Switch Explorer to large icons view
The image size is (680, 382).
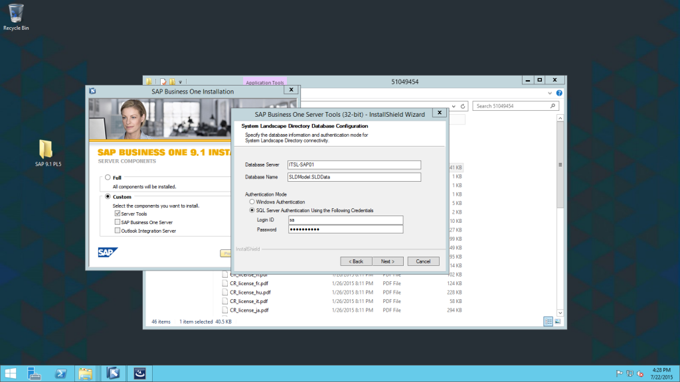click(x=558, y=322)
